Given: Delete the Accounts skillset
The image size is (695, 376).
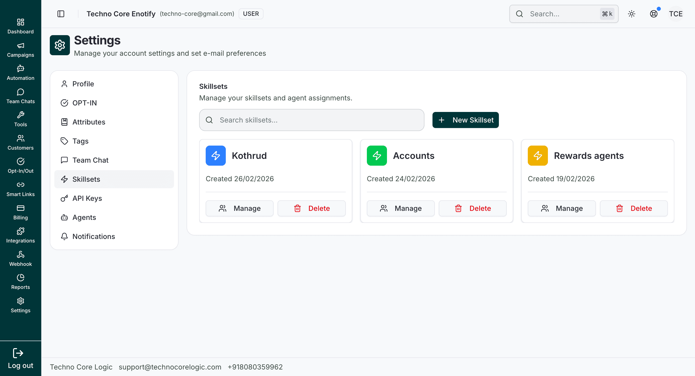Looking at the screenshot, I should 473,208.
